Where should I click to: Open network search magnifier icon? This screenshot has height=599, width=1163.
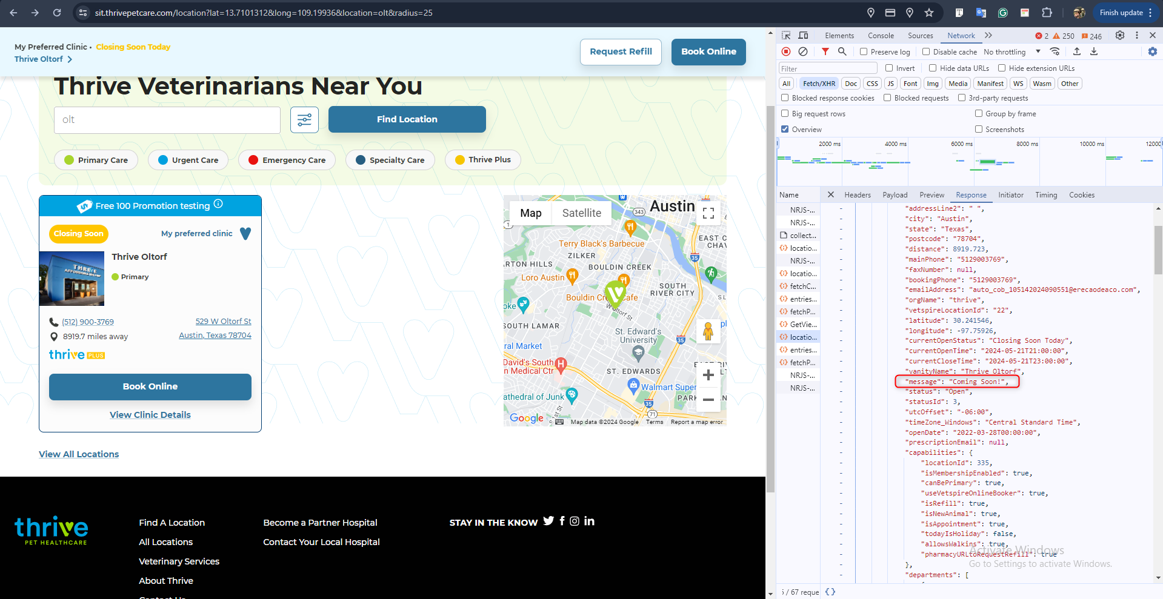pyautogui.click(x=842, y=51)
